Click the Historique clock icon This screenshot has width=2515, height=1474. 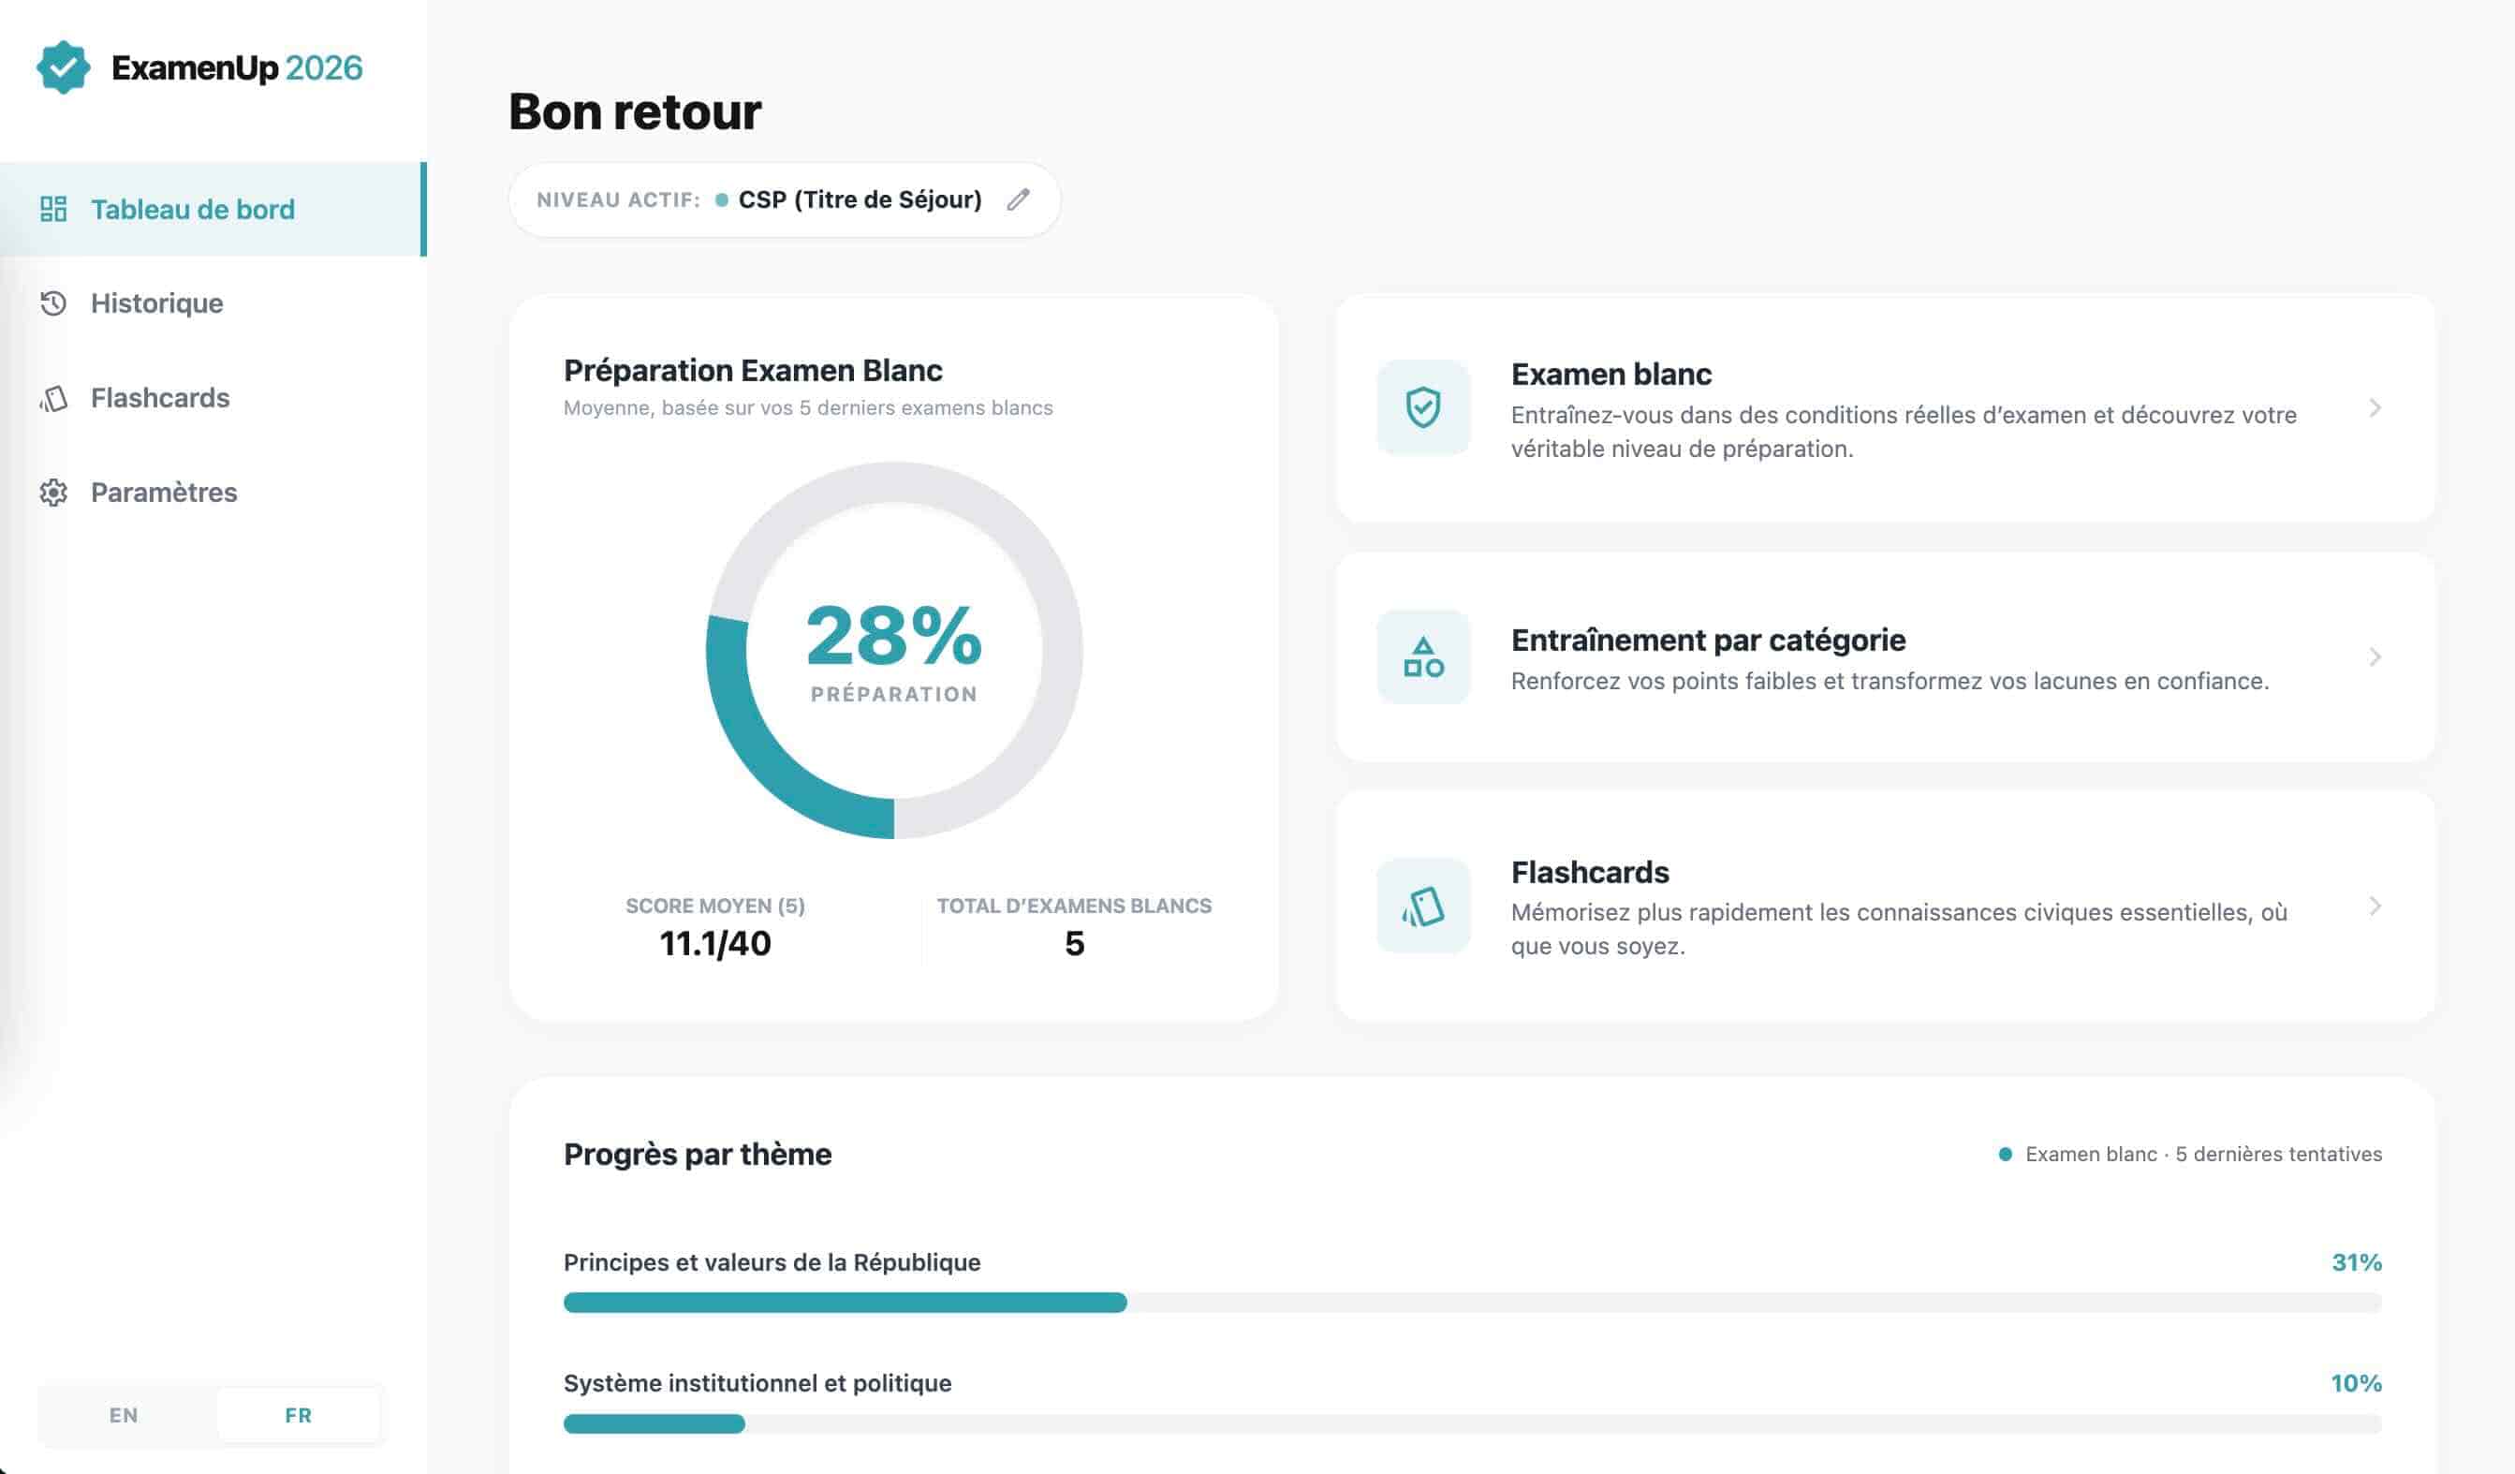[52, 303]
